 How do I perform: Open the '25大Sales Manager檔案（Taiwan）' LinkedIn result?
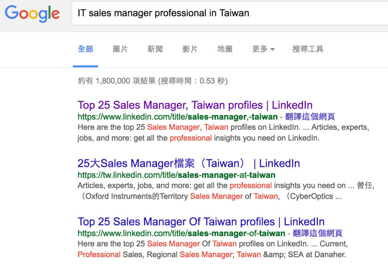coord(188,163)
